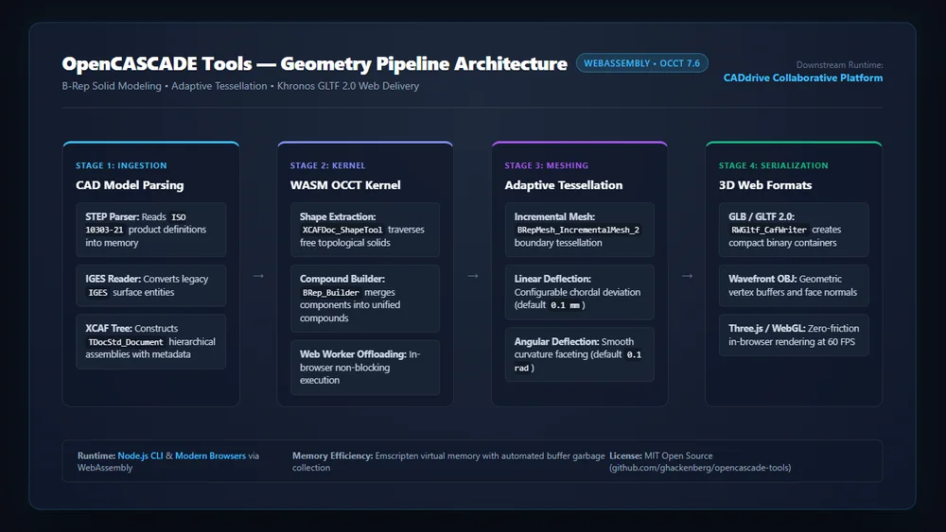The image size is (946, 532).
Task: Click the Memory Efficiency footer text
Action: pyautogui.click(x=448, y=461)
